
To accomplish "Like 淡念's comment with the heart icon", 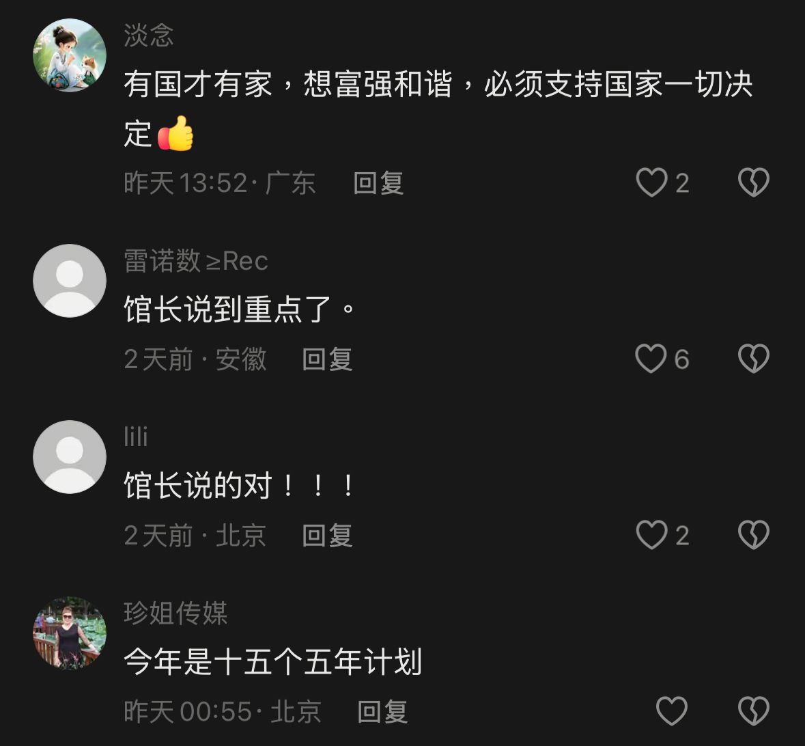I will pos(651,182).
